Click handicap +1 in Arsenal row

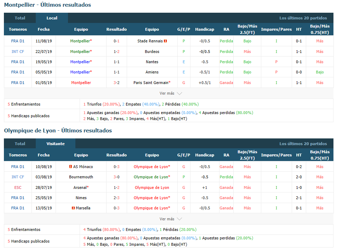click(x=205, y=187)
